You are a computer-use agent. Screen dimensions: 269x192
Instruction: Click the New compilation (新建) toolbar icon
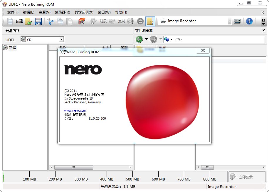point(10,21)
